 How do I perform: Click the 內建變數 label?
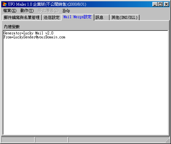pyautogui.click(x=12, y=27)
